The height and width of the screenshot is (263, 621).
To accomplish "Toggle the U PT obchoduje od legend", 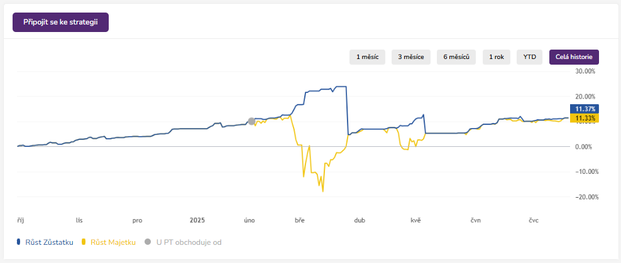I will (x=187, y=242).
